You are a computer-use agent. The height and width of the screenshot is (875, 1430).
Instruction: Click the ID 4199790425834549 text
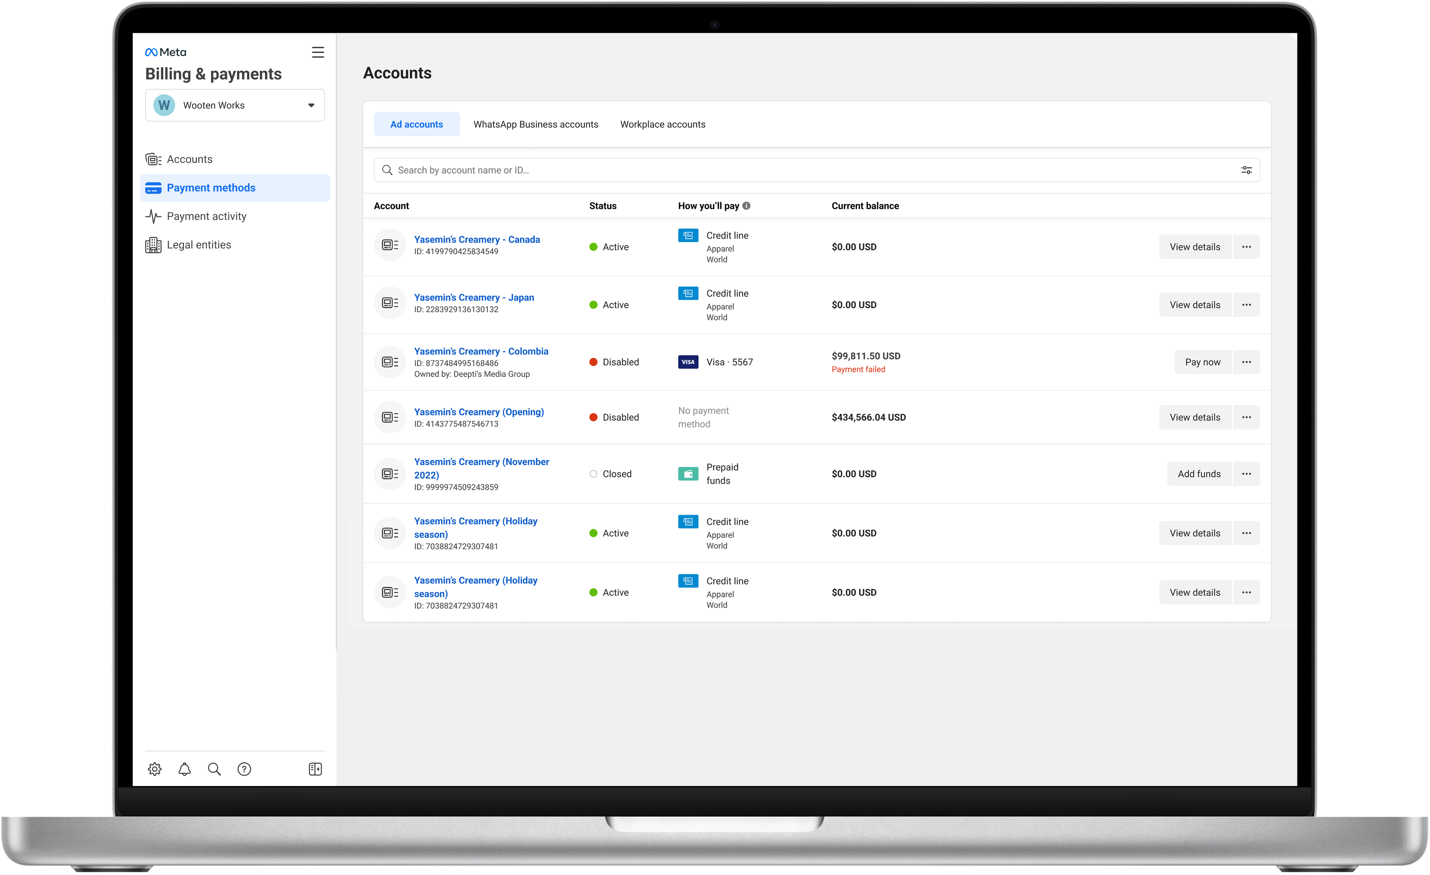456,252
